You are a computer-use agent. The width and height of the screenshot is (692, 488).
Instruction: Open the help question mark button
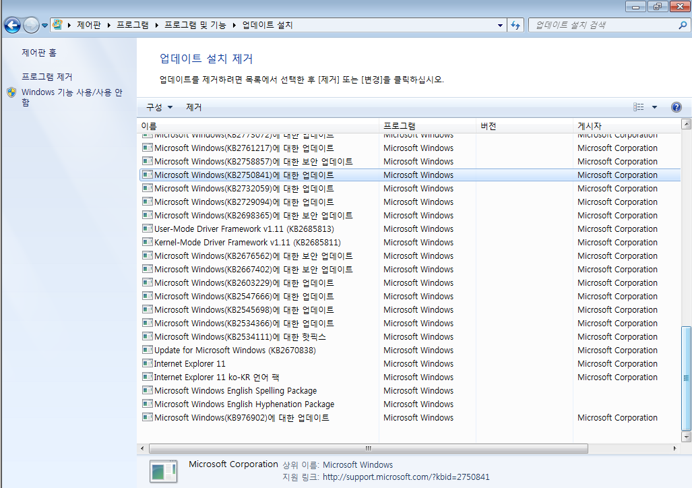(676, 107)
